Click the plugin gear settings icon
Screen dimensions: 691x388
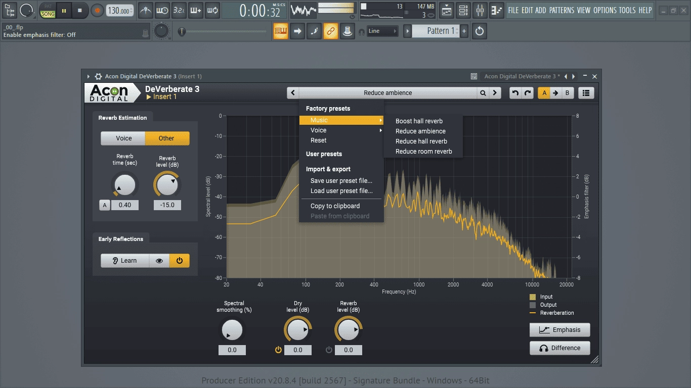(98, 76)
